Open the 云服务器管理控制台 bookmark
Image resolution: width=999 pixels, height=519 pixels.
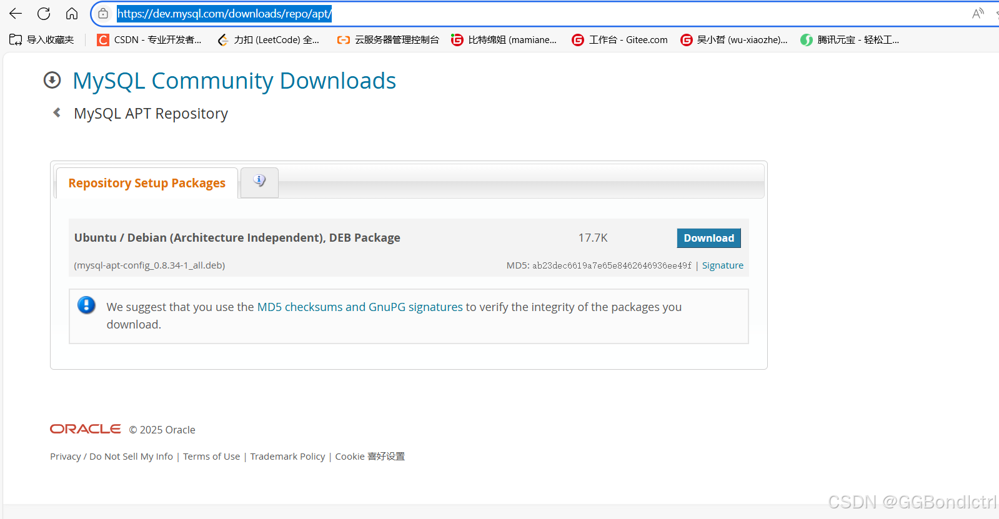(388, 39)
